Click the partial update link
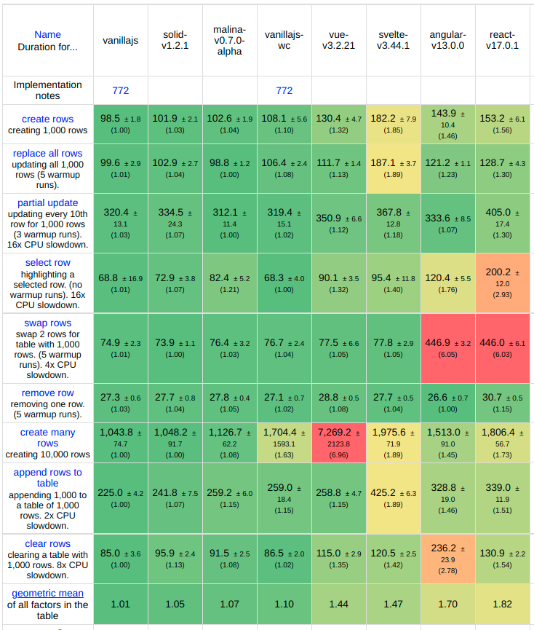 (47, 203)
